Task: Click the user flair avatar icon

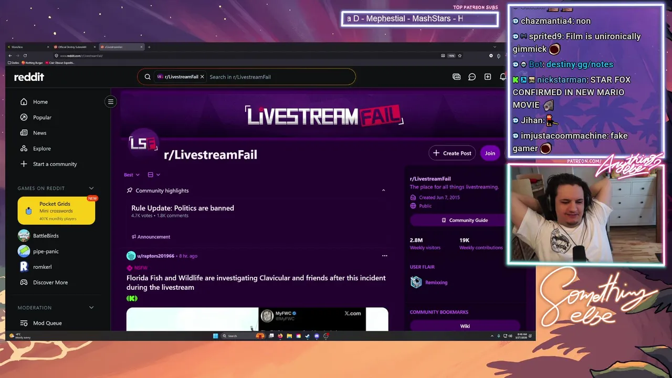Action: 416,282
